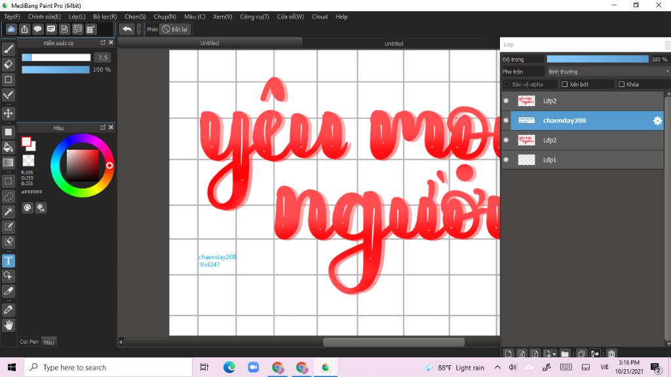Viewport: 671px width, 377px height.
Task: Click the export/share icon in toolbar
Action: tap(24, 29)
